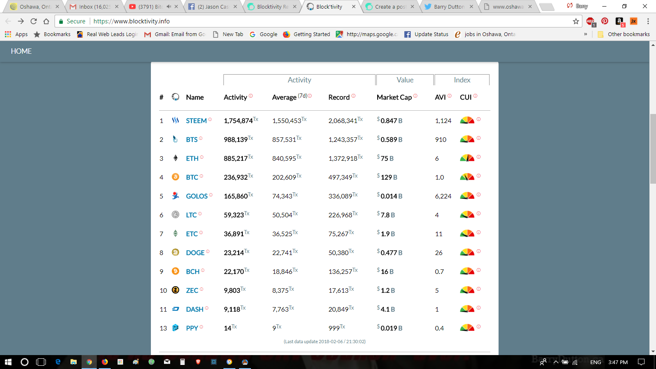Click the info icon beside the STEEM name
Viewport: 656px width, 369px height.
click(x=210, y=119)
